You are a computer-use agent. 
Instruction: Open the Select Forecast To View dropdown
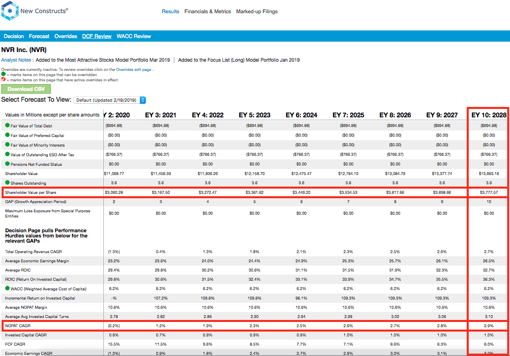(x=109, y=100)
